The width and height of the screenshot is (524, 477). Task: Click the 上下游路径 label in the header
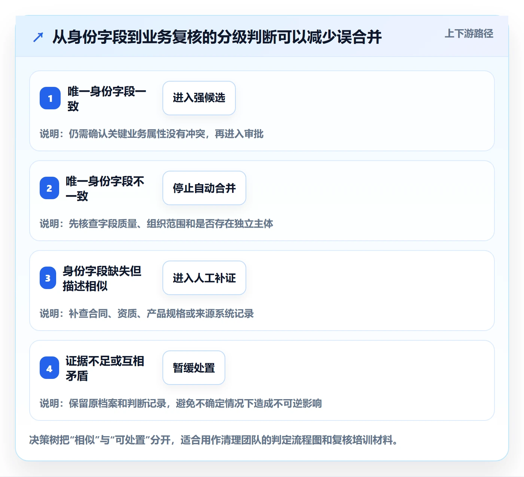tap(469, 34)
